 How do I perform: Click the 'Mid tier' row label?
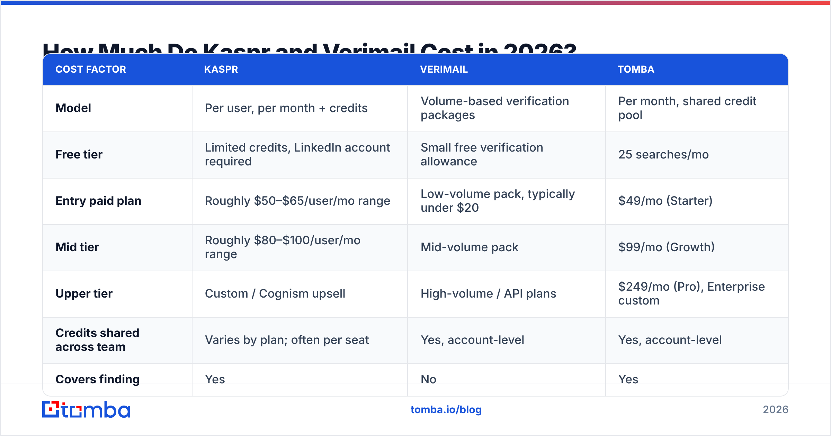77,247
